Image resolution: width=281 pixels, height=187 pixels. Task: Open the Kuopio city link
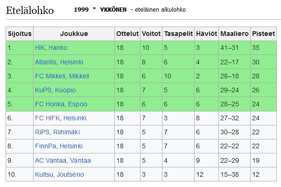tap(65, 90)
